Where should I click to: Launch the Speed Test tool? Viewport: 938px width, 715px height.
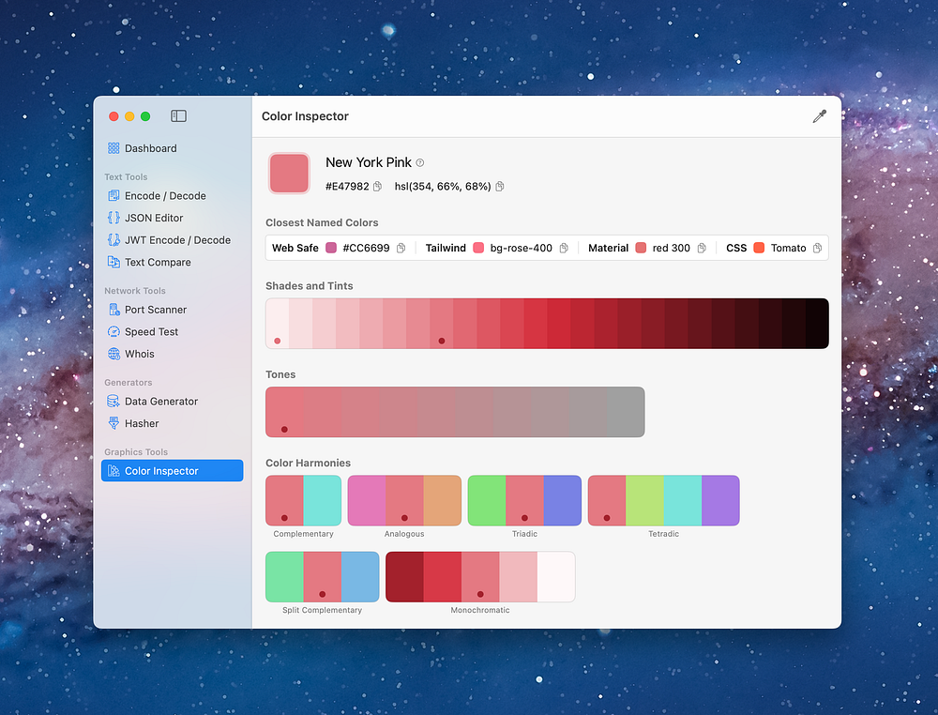tap(151, 332)
